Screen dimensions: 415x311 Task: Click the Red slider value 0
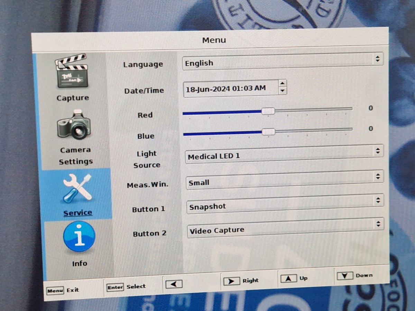pyautogui.click(x=371, y=108)
